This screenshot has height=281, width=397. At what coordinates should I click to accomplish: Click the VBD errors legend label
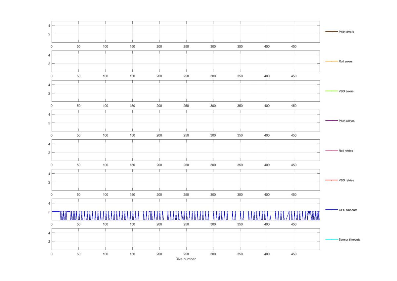click(x=346, y=91)
